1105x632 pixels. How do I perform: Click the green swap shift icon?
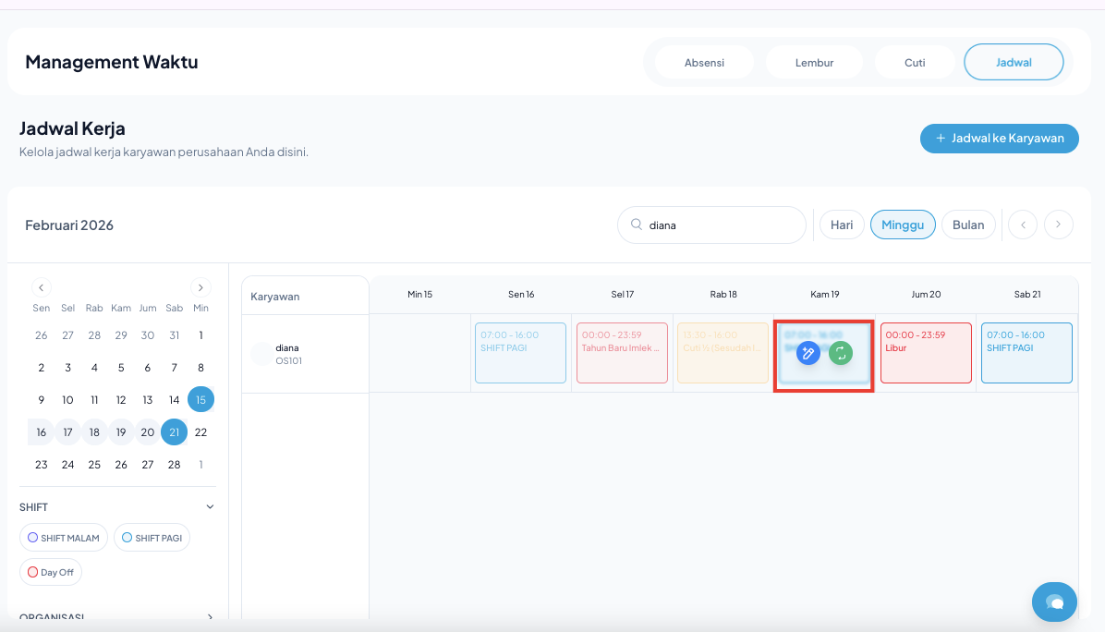[x=840, y=352]
